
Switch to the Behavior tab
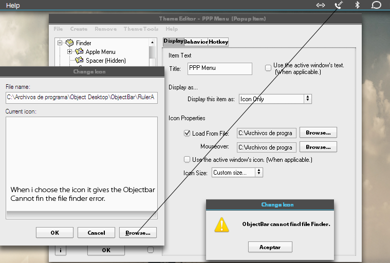point(196,42)
